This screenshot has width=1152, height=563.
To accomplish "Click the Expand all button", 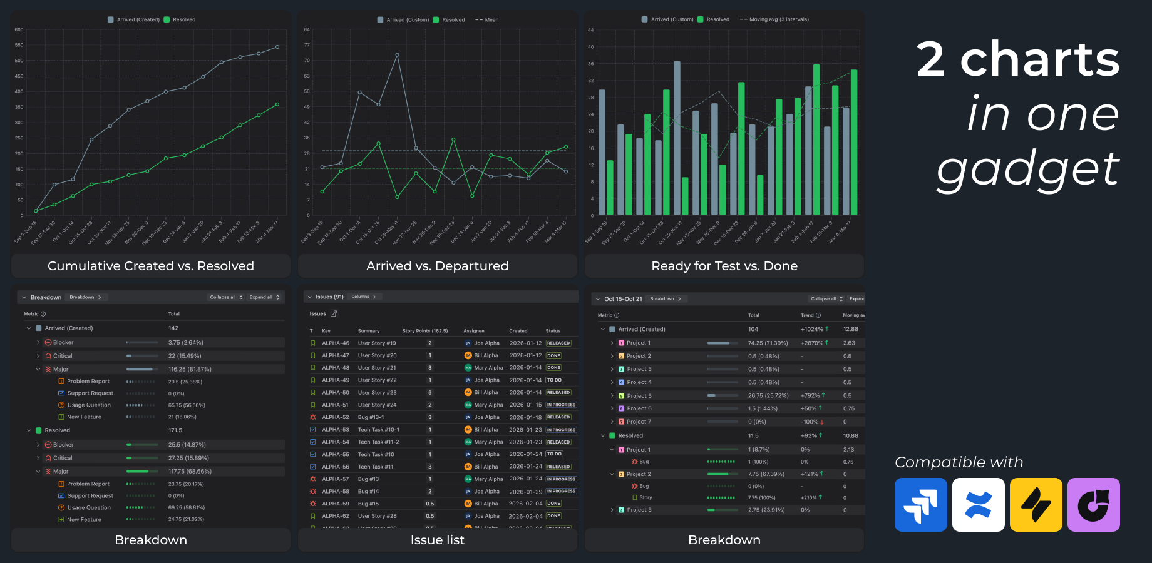I will [x=264, y=297].
